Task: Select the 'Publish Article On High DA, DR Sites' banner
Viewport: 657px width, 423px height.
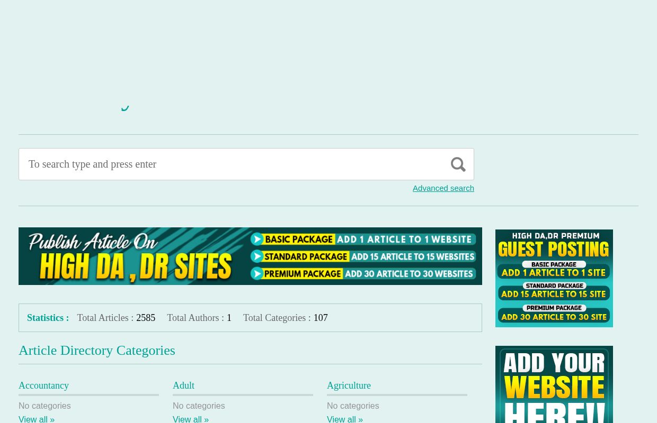Action: point(250,256)
